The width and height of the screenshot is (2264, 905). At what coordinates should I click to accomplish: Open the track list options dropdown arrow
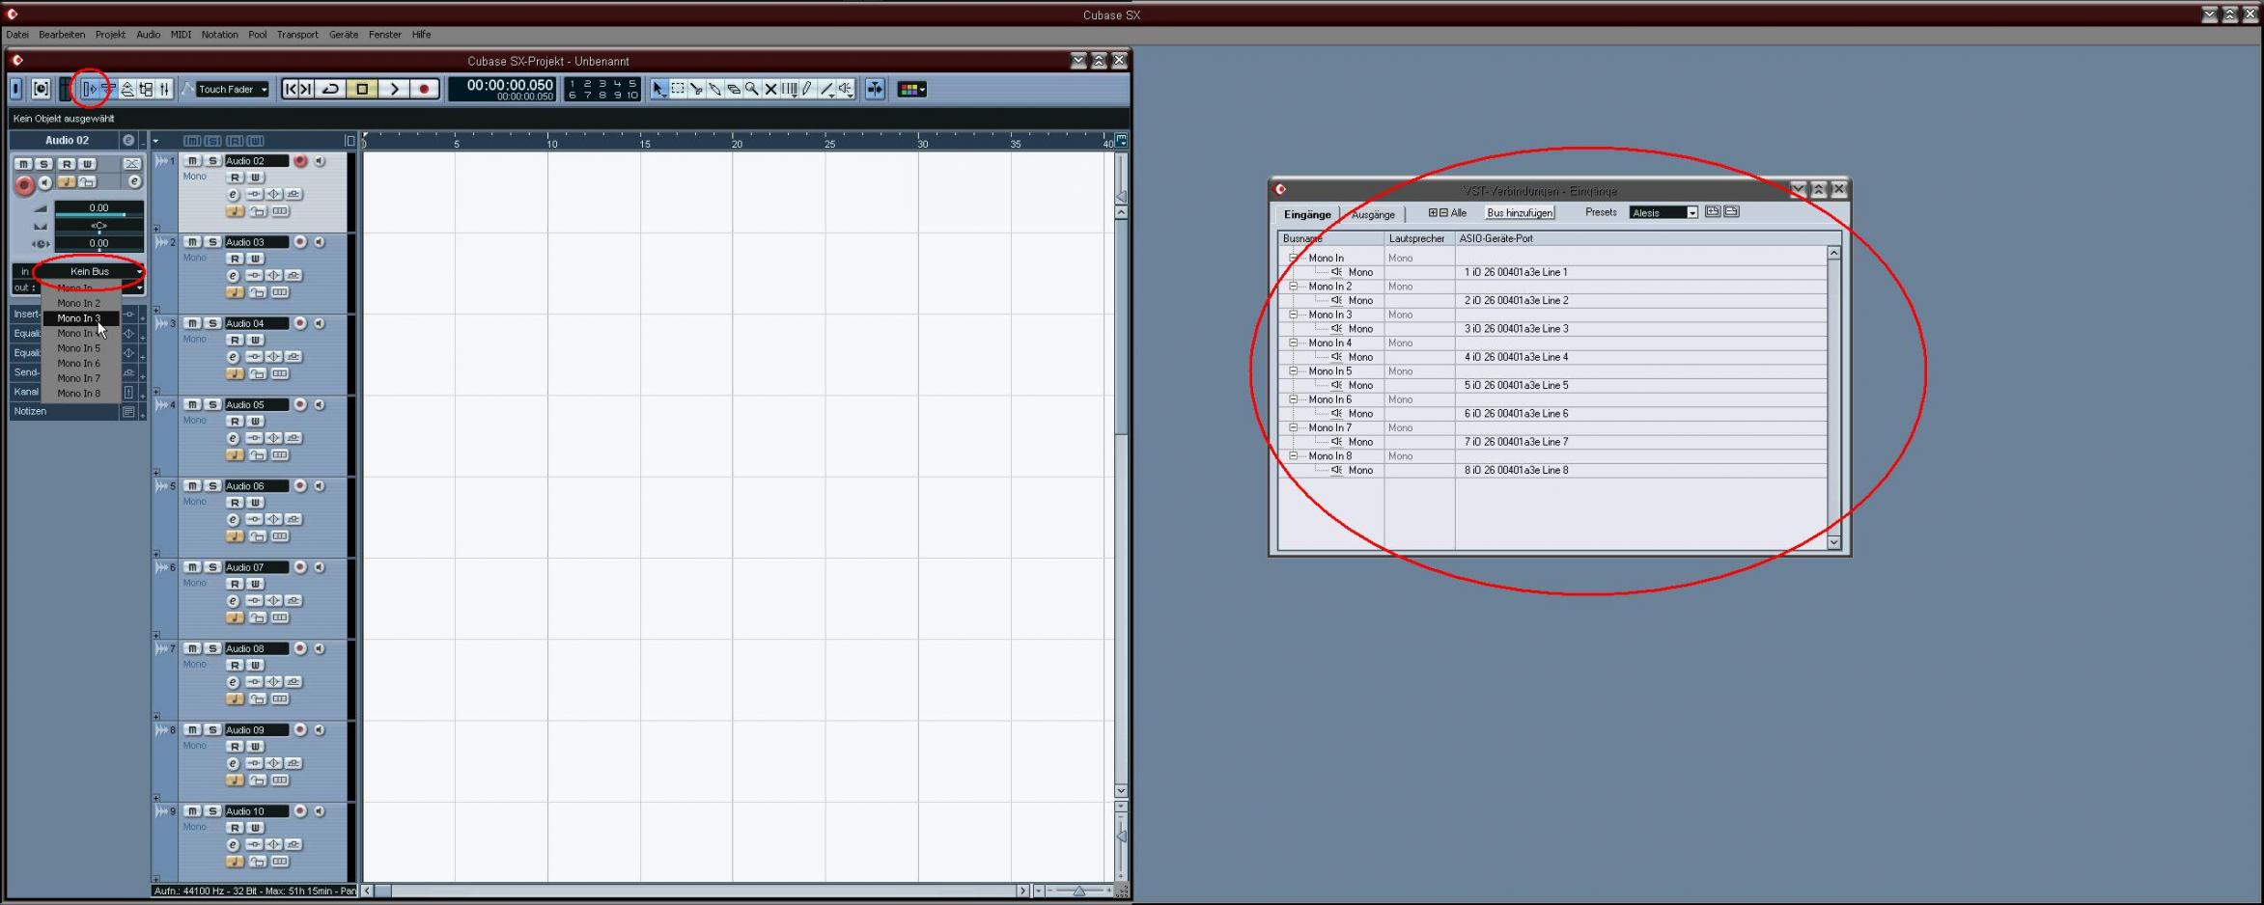(x=156, y=141)
